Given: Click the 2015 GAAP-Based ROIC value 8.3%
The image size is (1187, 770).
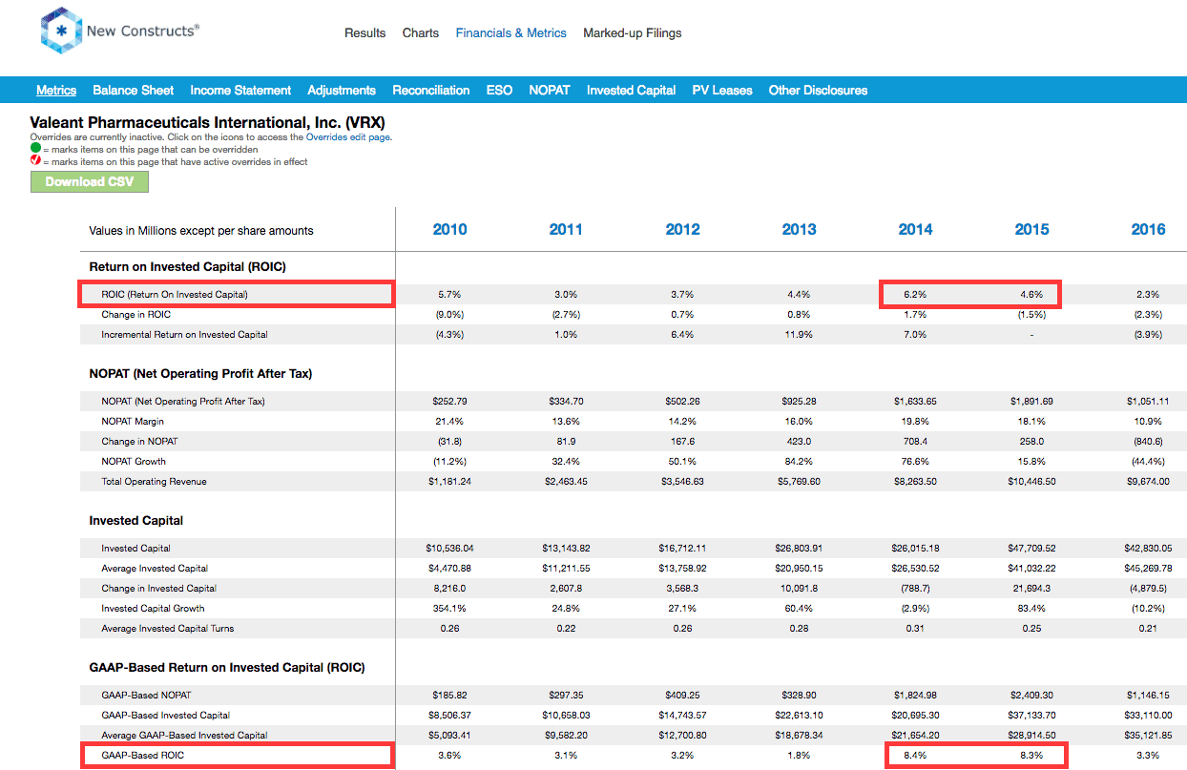Looking at the screenshot, I should [x=1032, y=755].
